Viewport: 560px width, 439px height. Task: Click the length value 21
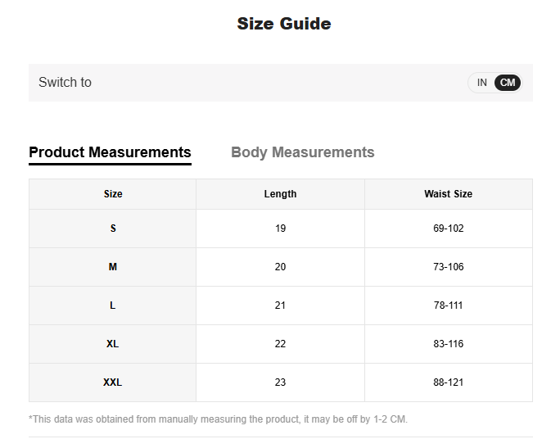(x=280, y=305)
